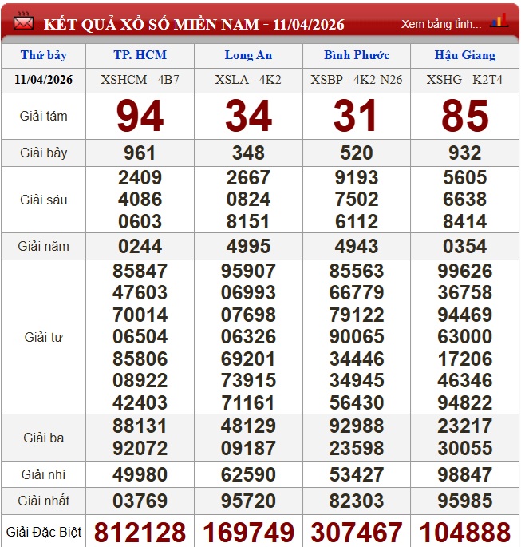Image resolution: width=521 pixels, height=547 pixels.
Task: Select the Bình Phước province header
Action: (357, 55)
